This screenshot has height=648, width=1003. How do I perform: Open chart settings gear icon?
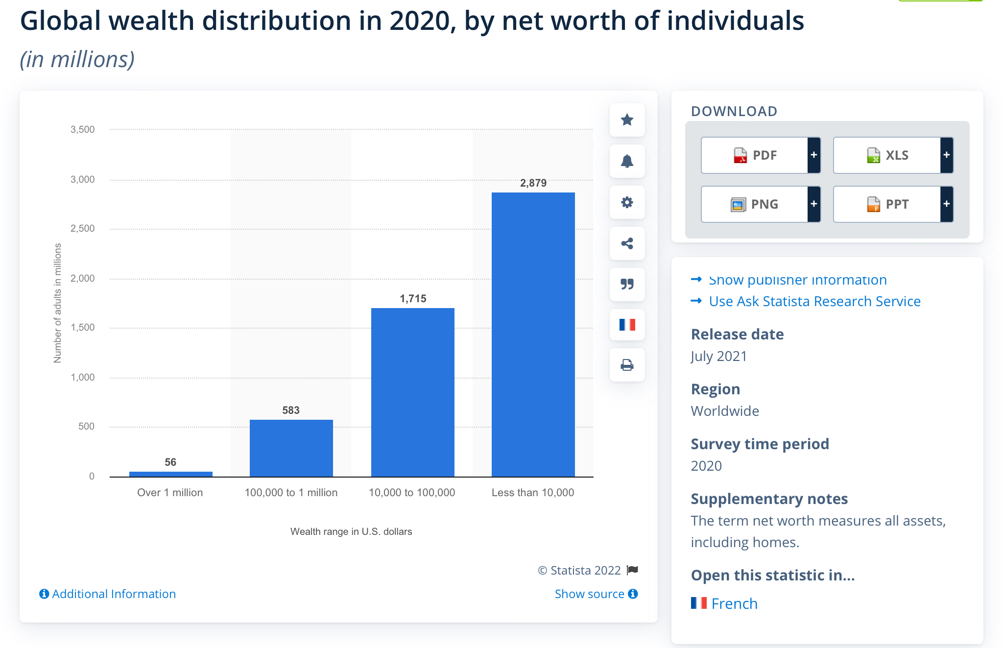[x=627, y=202]
